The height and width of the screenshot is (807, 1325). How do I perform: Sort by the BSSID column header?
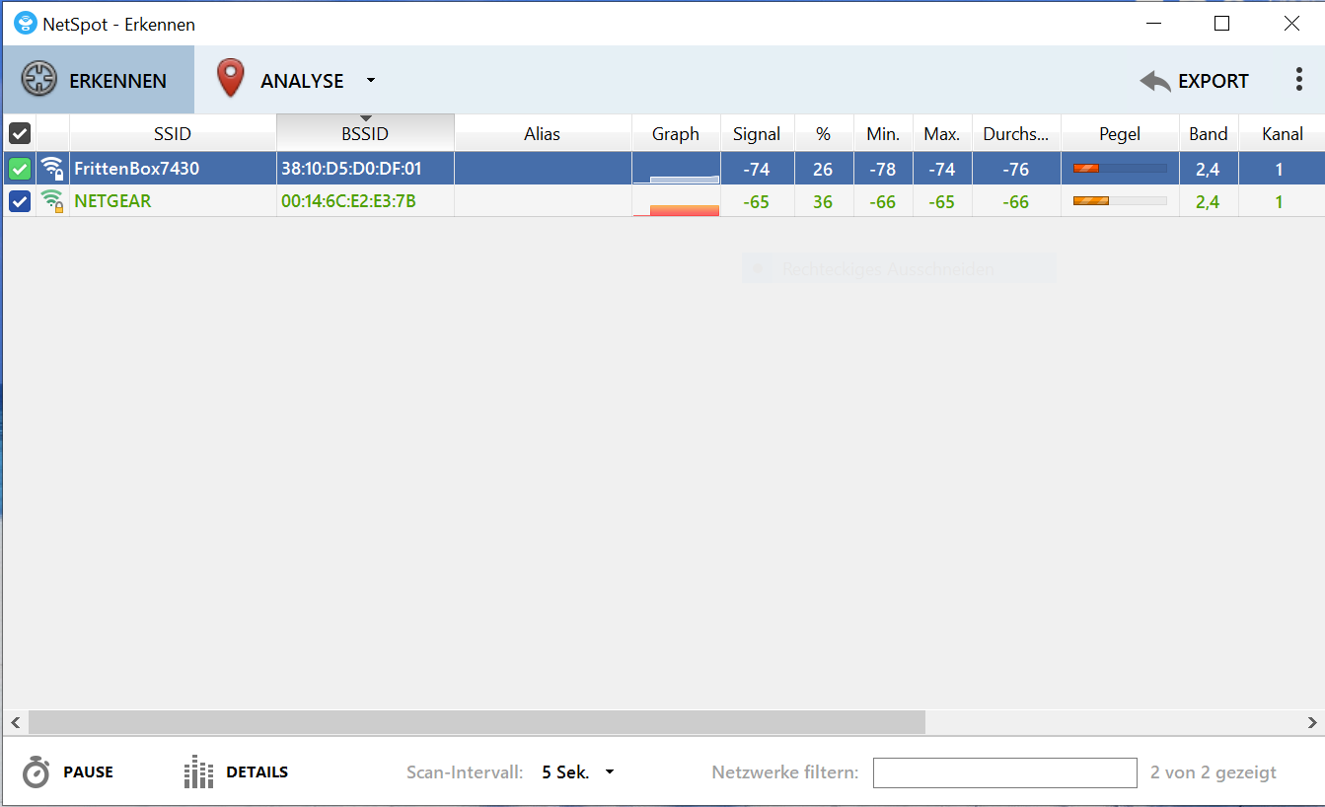tap(365, 134)
